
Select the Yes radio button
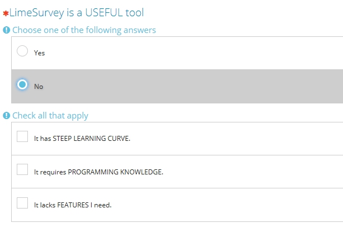click(x=22, y=51)
